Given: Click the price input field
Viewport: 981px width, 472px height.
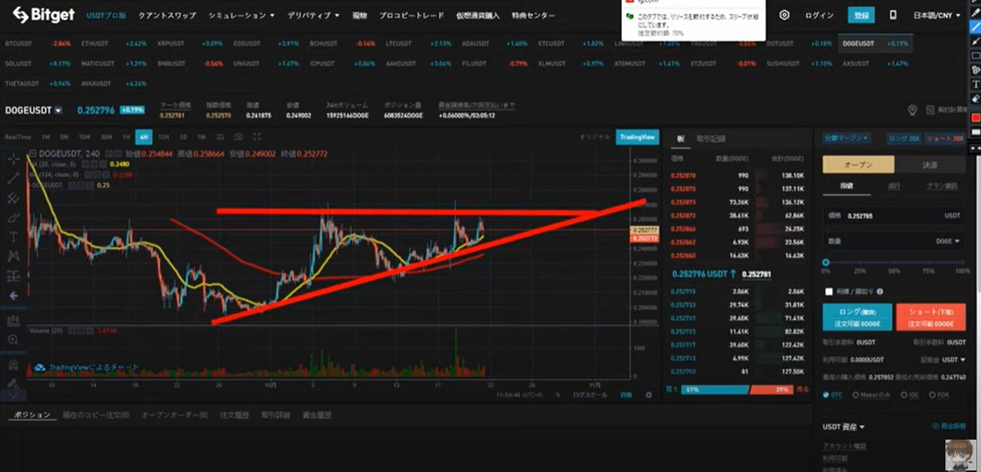Looking at the screenshot, I should 894,216.
